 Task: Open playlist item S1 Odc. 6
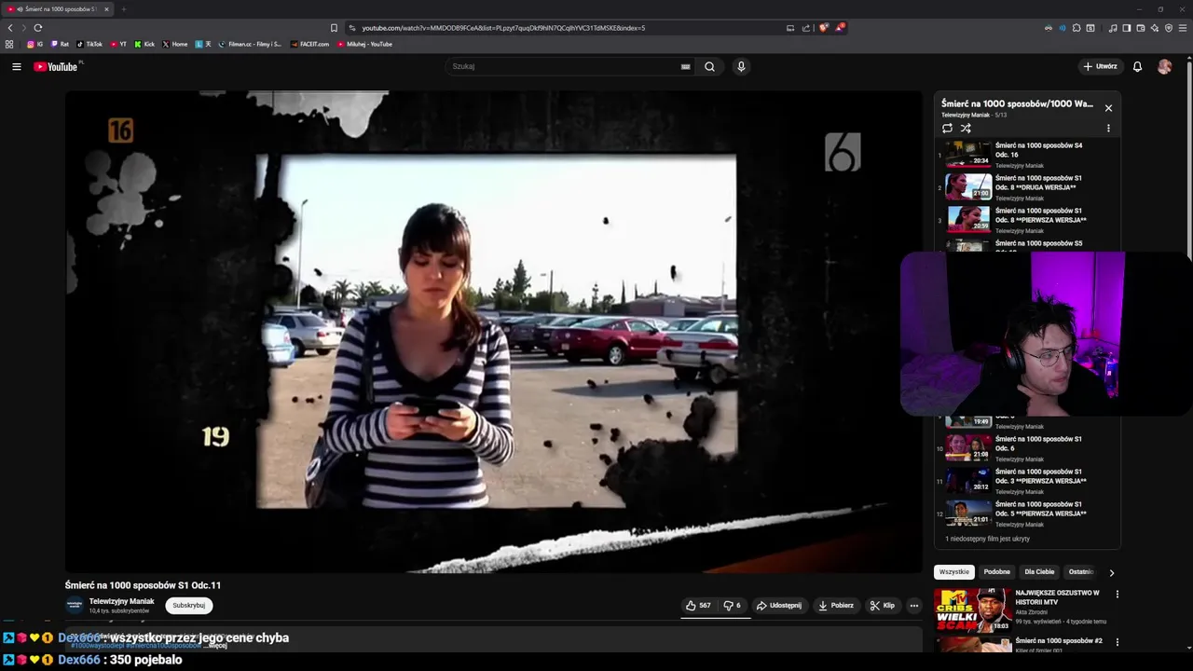(x=1028, y=447)
